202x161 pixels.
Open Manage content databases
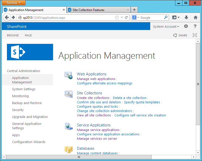point(97,153)
